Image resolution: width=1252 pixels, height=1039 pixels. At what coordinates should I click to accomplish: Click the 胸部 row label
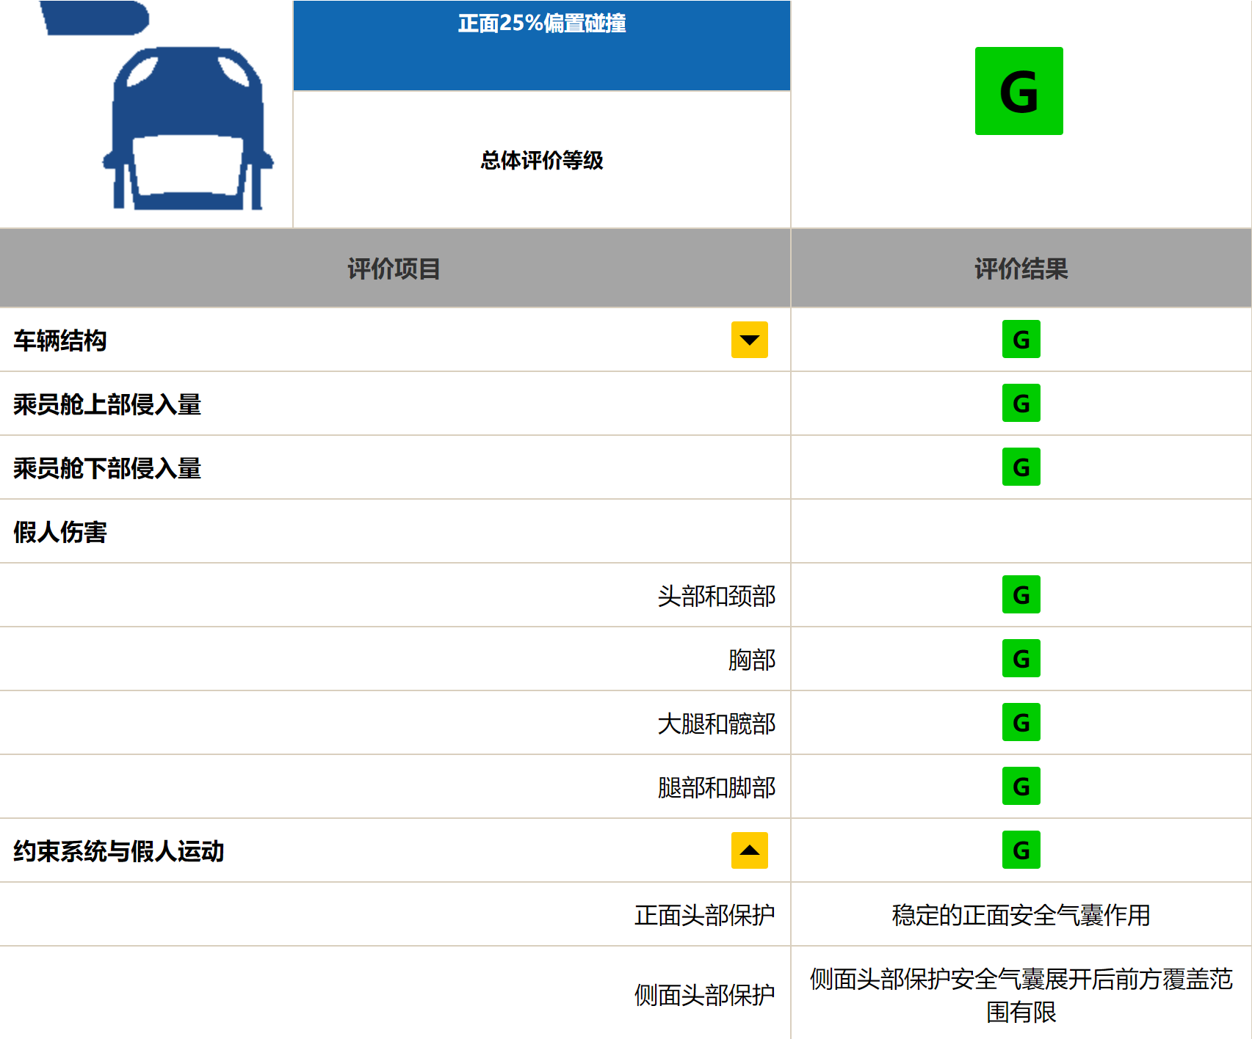pyautogui.click(x=752, y=660)
